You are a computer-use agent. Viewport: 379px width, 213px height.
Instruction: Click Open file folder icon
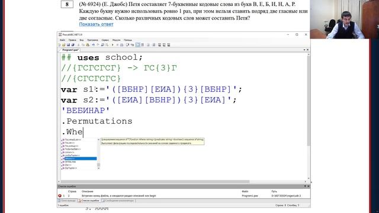point(64,45)
